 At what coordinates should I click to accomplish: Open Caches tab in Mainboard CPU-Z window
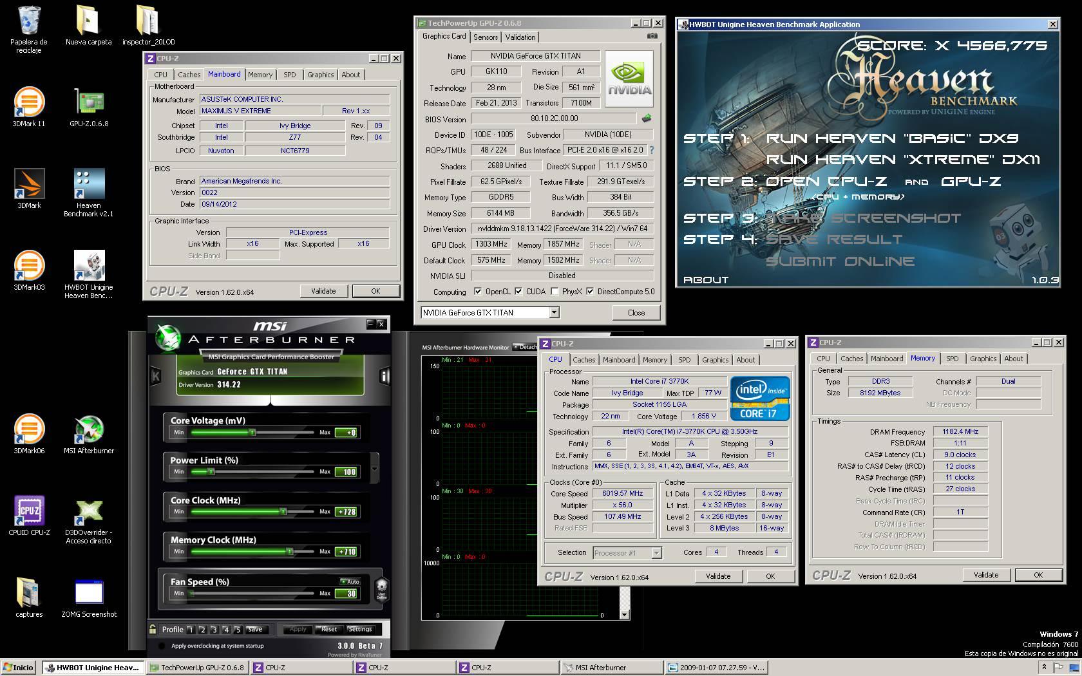(189, 75)
